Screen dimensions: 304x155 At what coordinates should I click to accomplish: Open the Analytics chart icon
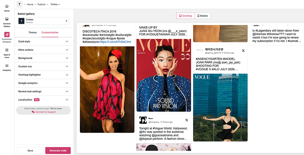pos(7,65)
